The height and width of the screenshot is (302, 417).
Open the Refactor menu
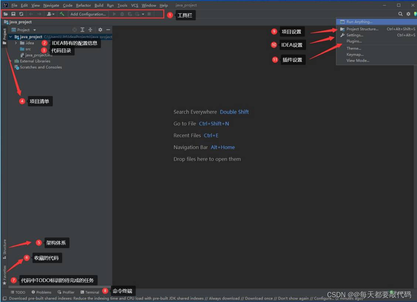(x=83, y=5)
